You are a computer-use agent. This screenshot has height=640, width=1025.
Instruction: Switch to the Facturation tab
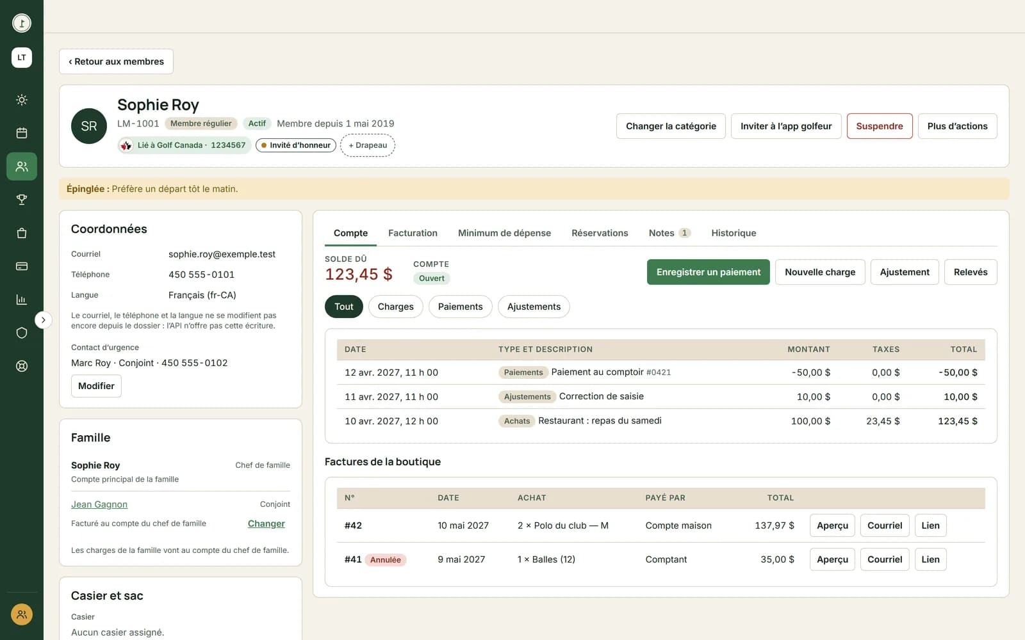pyautogui.click(x=413, y=233)
